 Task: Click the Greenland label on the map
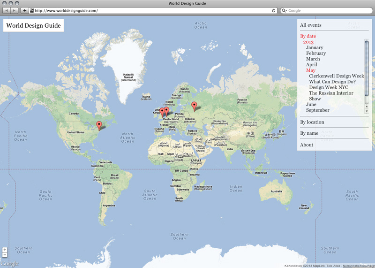[128, 77]
